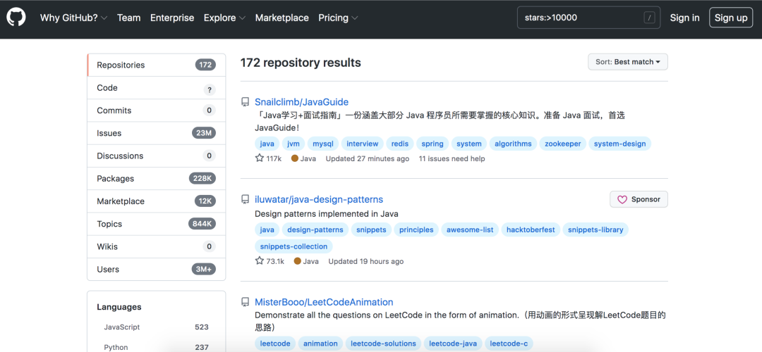Click the repo icon beside Snailclimb/JavaGuide

click(246, 102)
